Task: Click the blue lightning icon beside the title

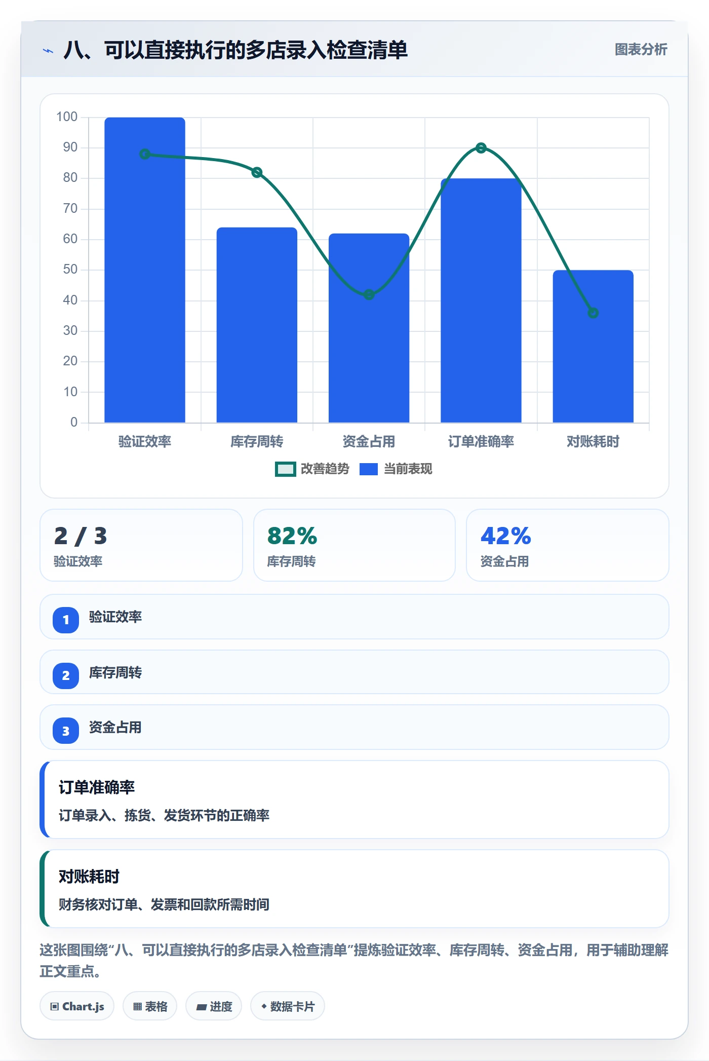Action: point(48,51)
